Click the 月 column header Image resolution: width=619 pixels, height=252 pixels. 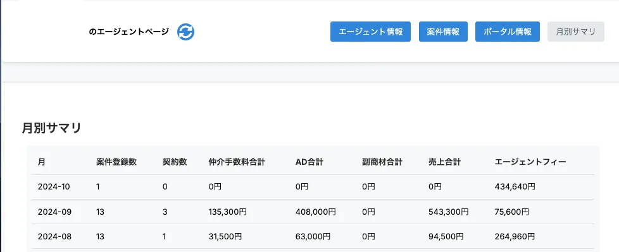point(41,162)
